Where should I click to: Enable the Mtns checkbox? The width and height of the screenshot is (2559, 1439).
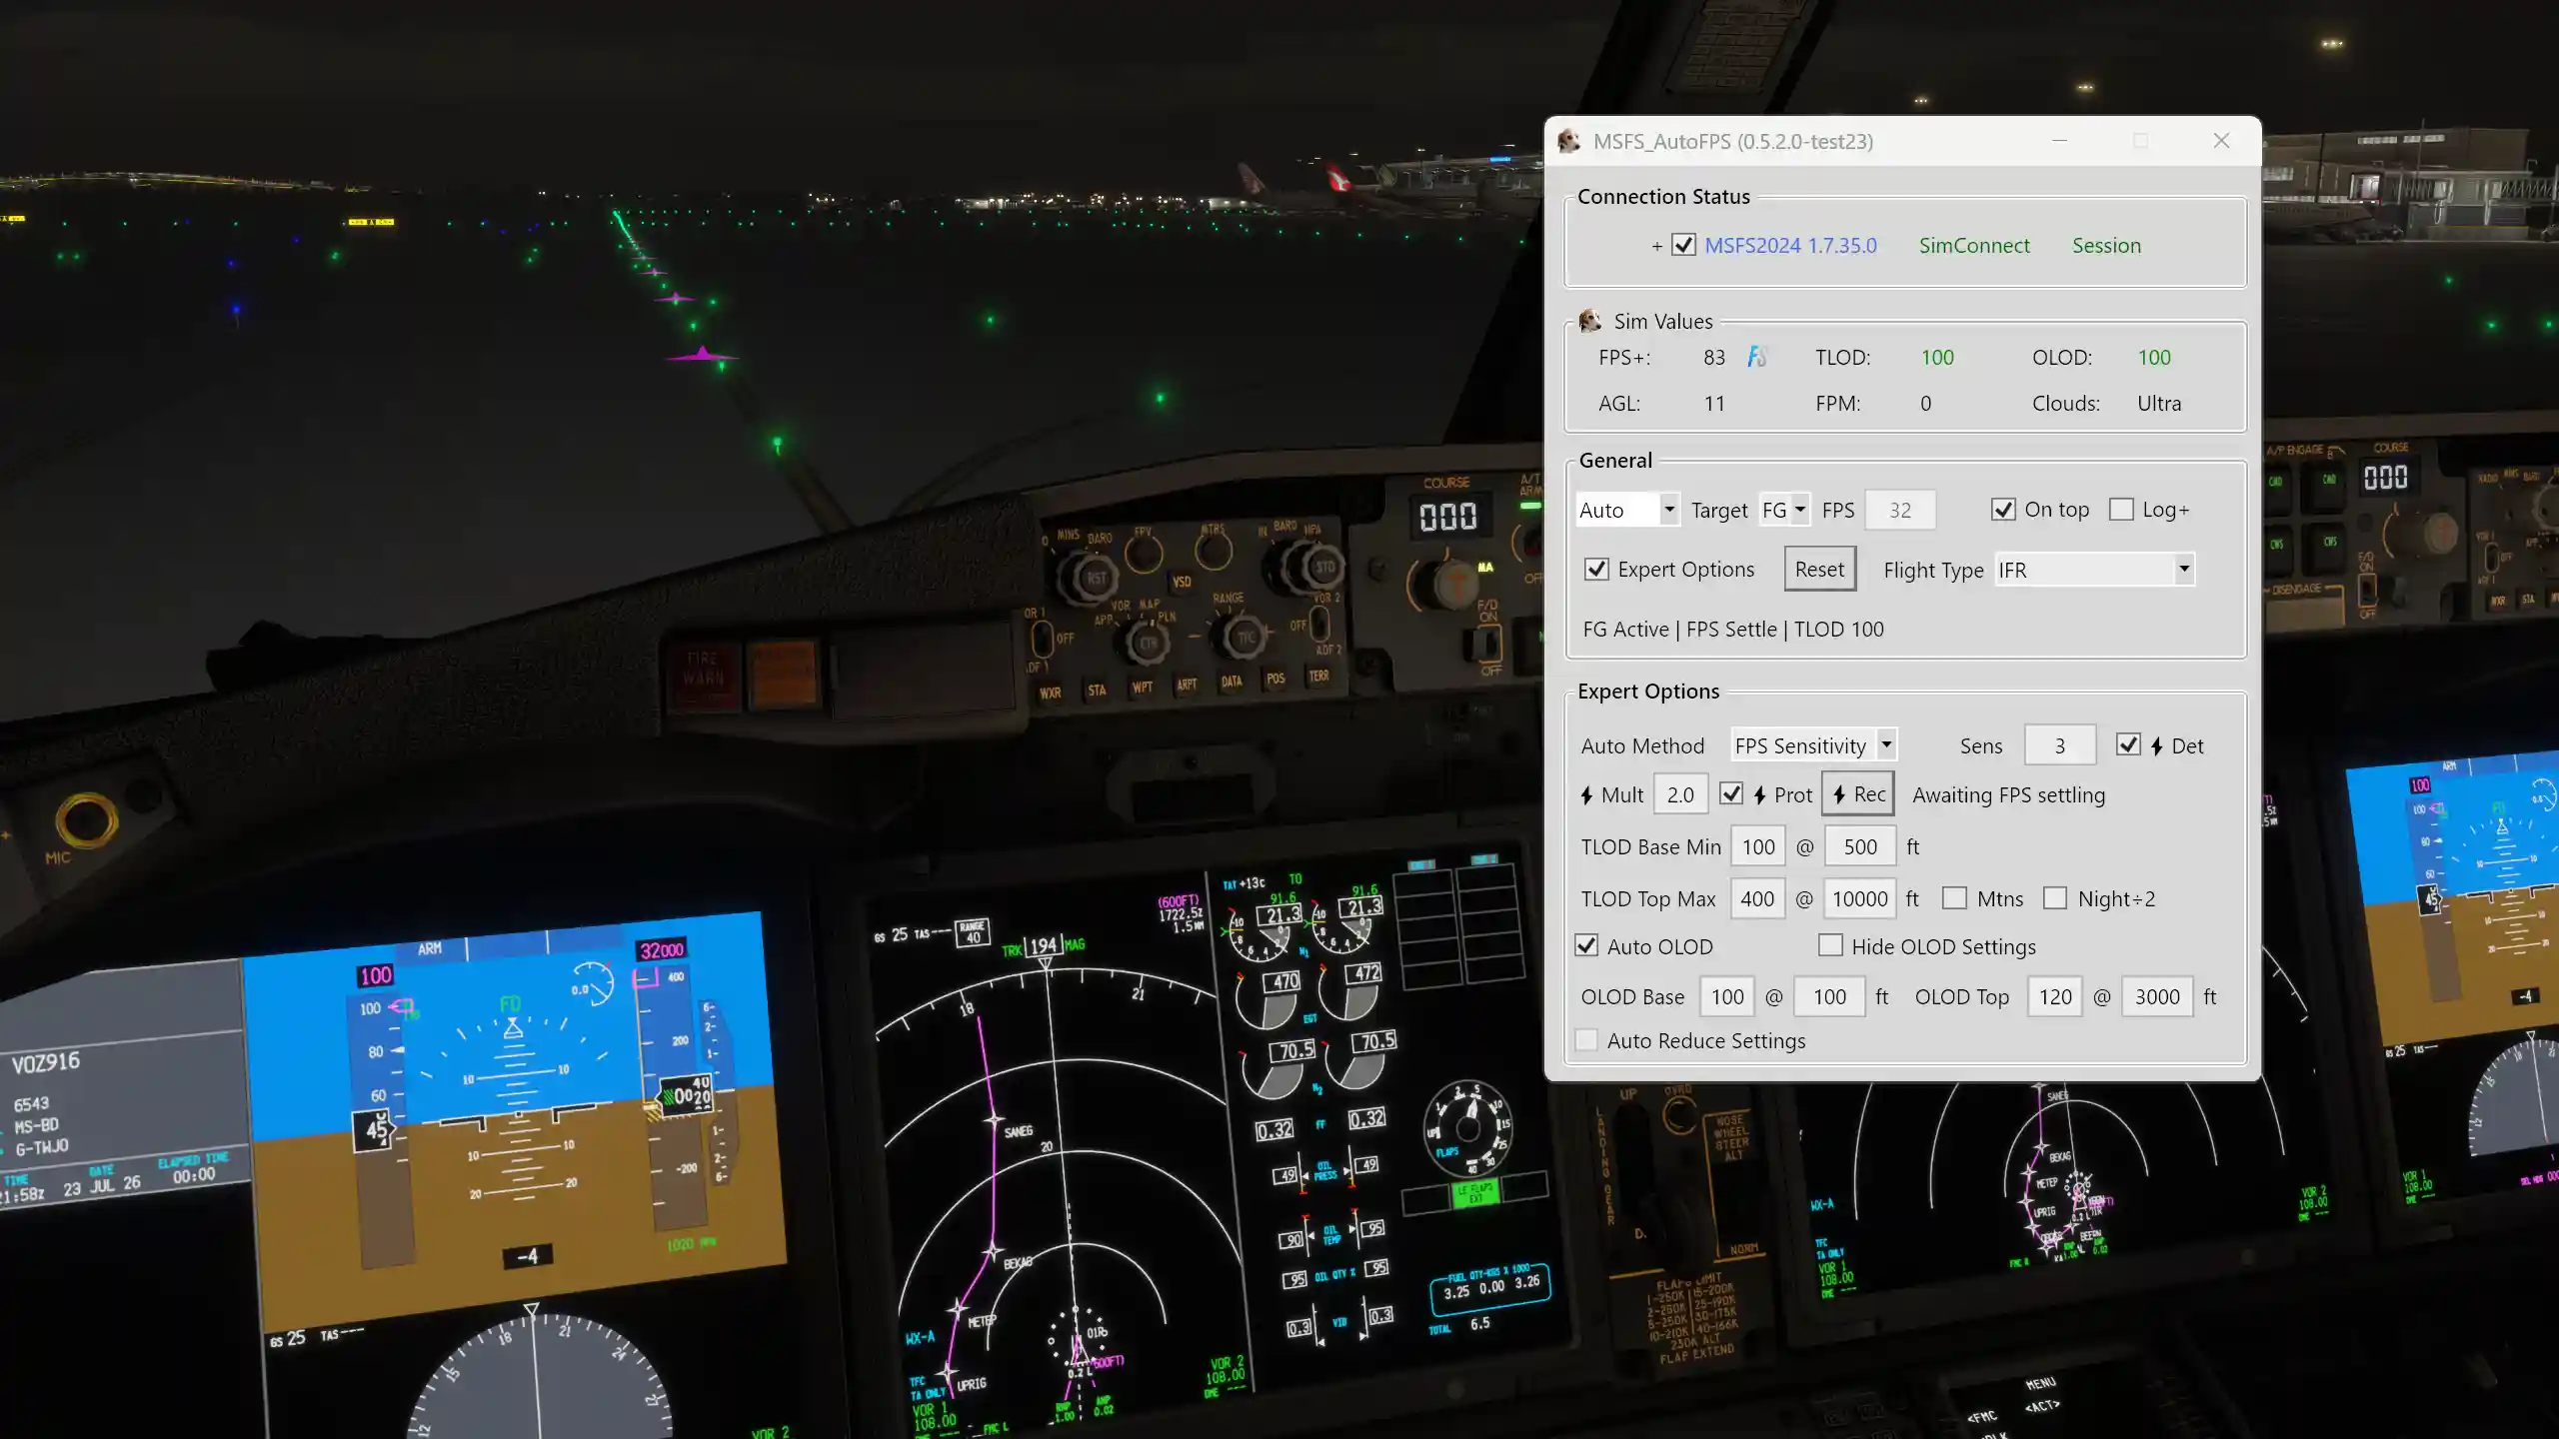pos(1954,898)
